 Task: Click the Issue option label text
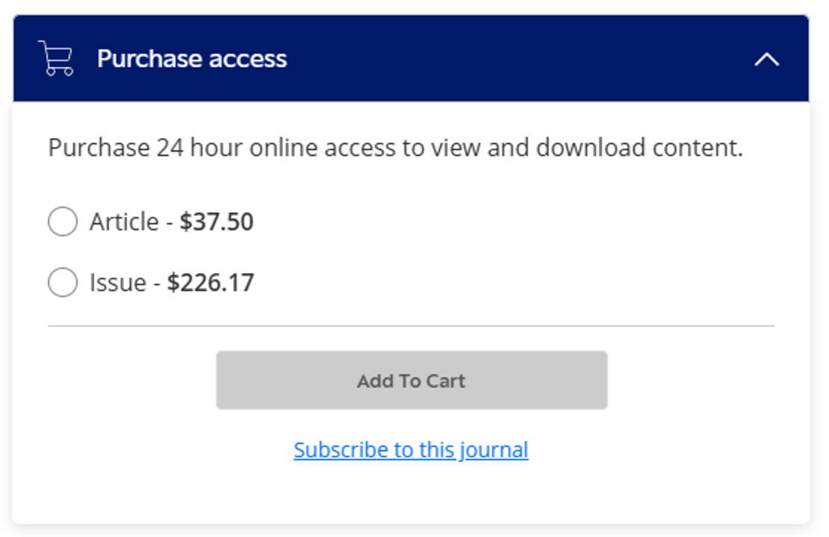pyautogui.click(x=117, y=283)
